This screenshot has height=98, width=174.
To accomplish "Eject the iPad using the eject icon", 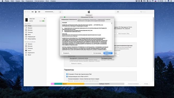I will (x=44, y=19).
